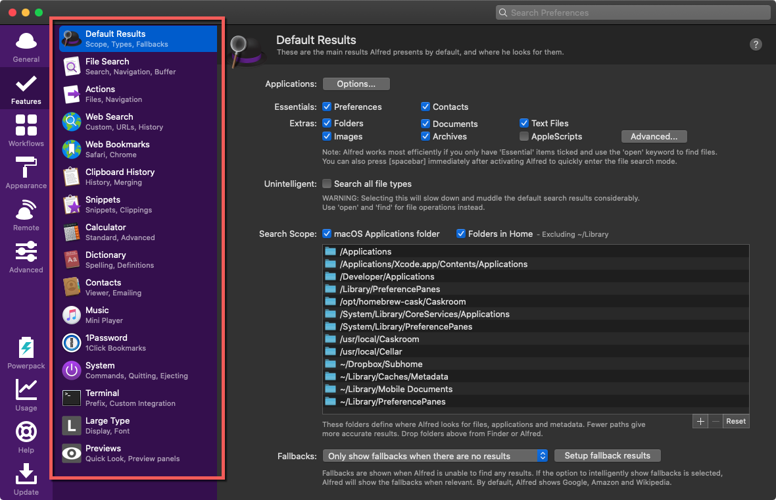The image size is (776, 500).
Task: Select the /Library/PreferencePanes row
Action: 535,289
